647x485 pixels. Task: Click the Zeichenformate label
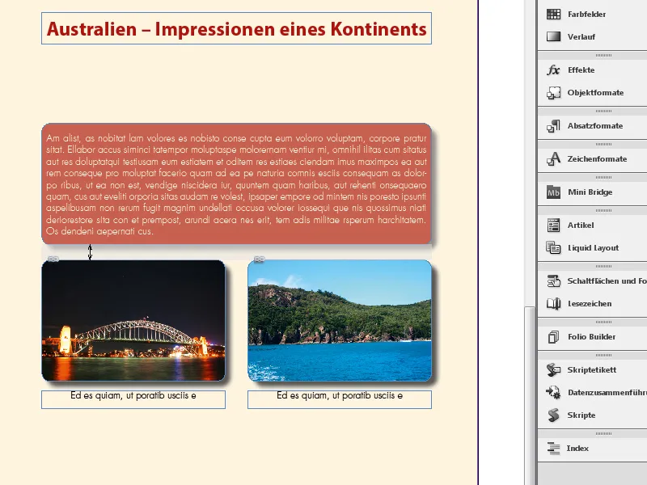597,158
